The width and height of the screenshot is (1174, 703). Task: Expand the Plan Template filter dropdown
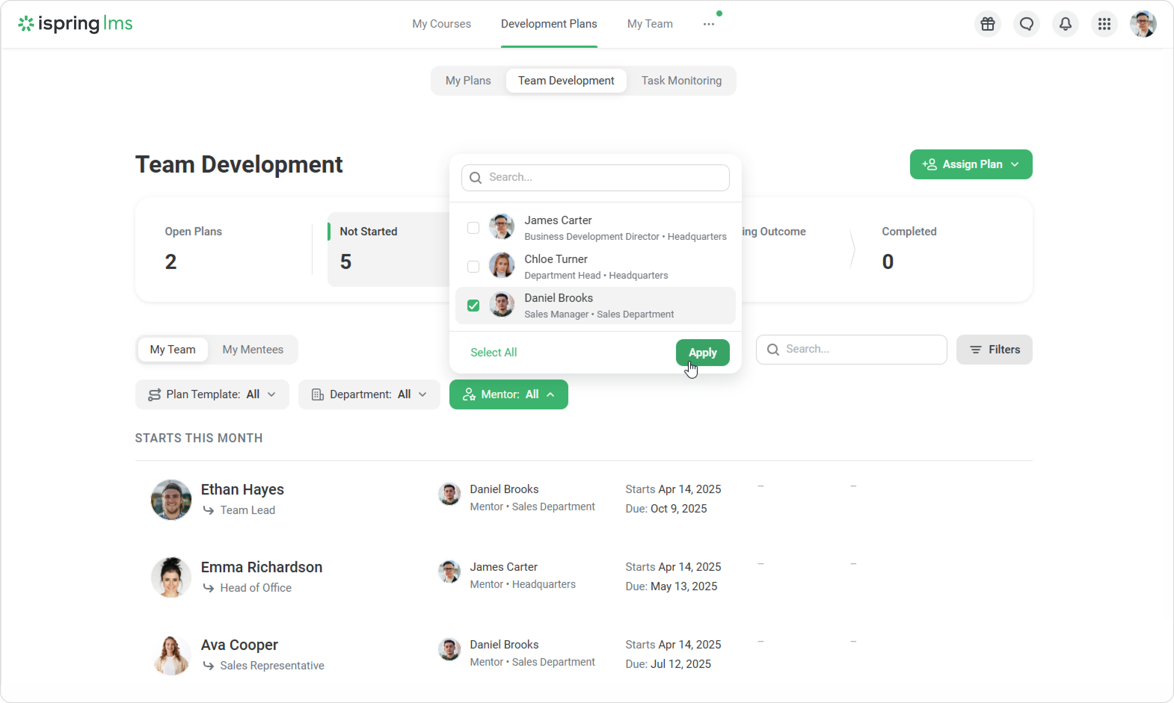[212, 394]
